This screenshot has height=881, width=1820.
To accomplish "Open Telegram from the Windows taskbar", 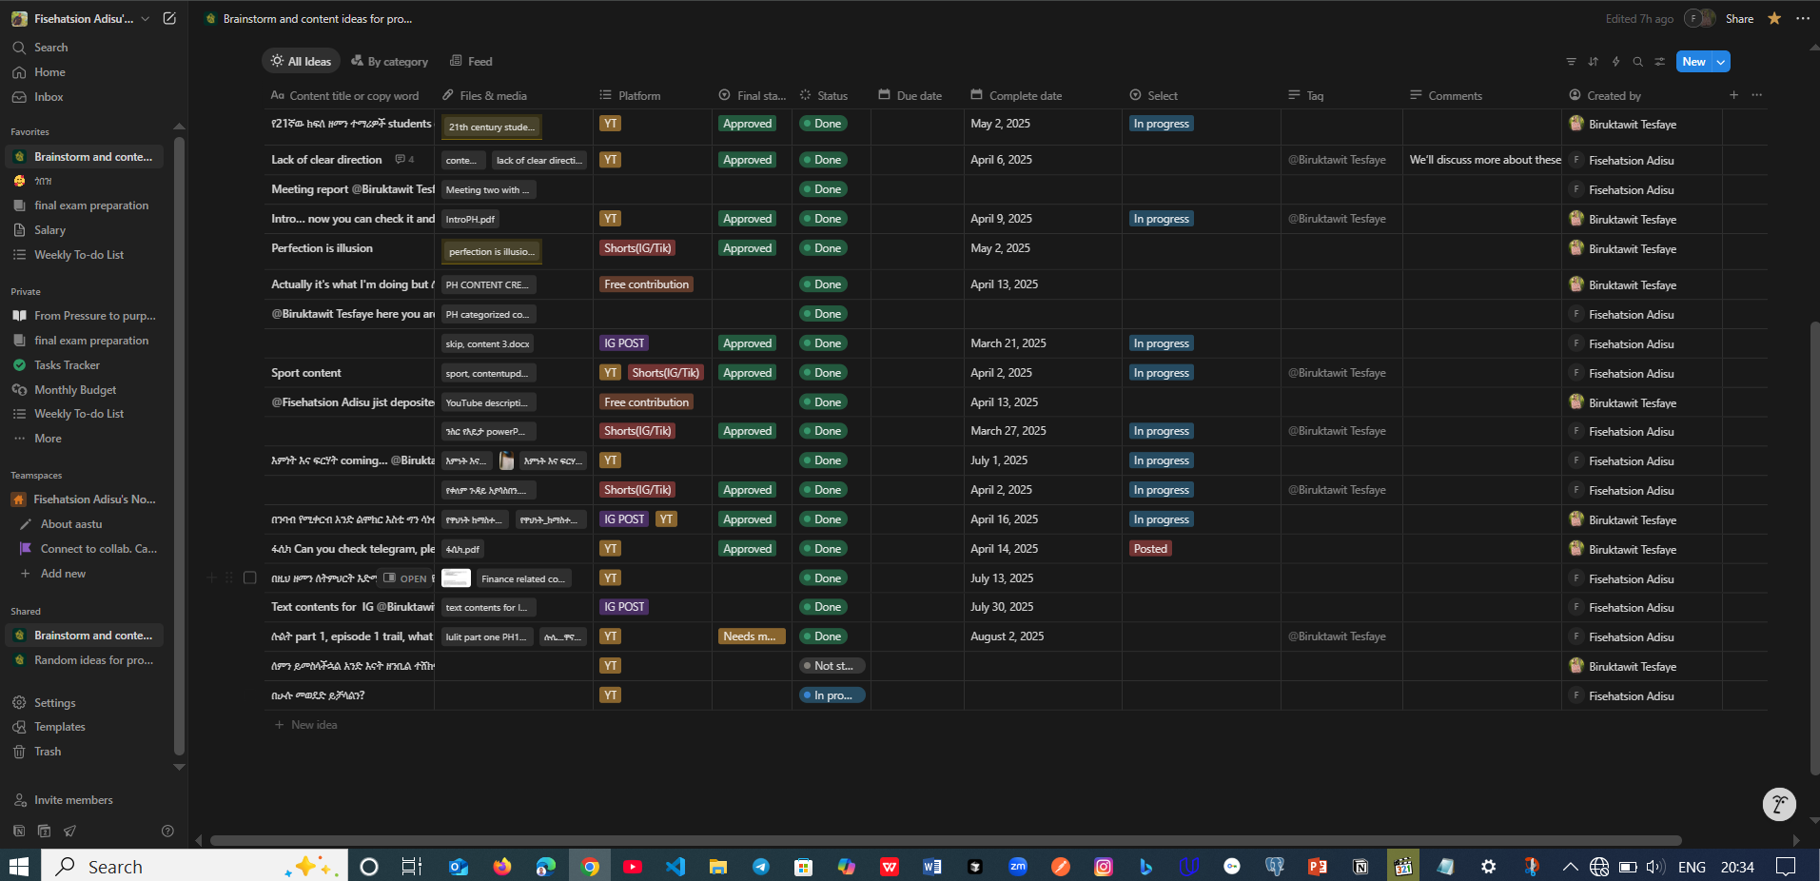I will 761,867.
